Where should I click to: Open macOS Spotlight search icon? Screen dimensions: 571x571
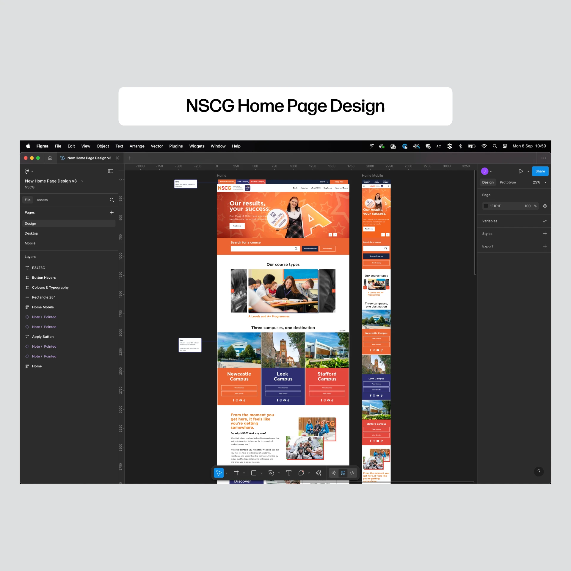click(495, 146)
